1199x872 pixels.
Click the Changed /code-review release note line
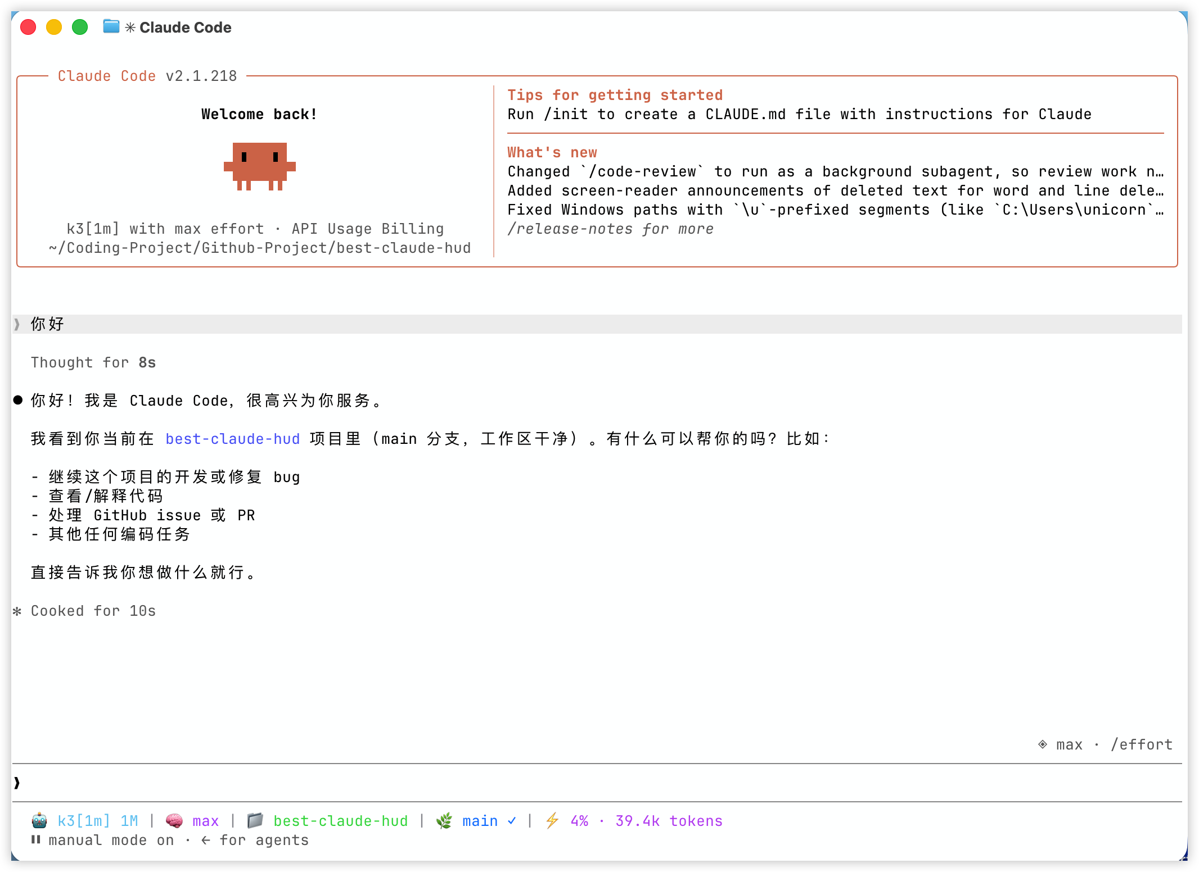pyautogui.click(x=836, y=171)
